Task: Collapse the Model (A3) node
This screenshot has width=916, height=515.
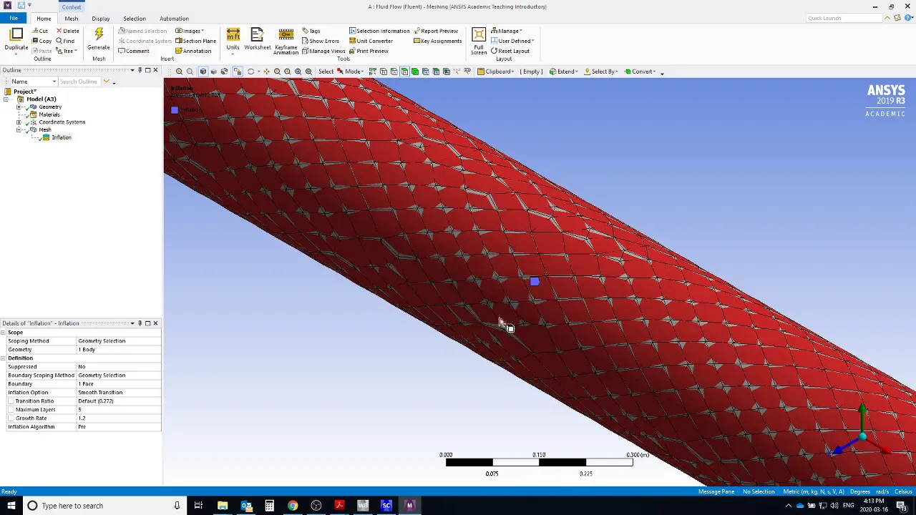Action: tap(6, 99)
